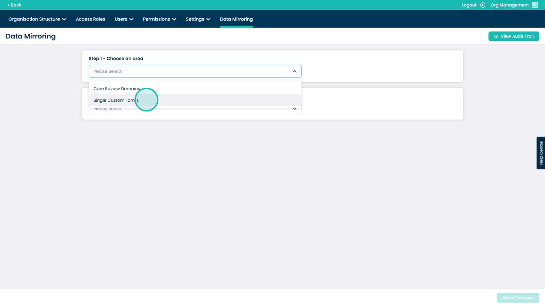Screen dimensions: 545x306
Task: Expand the Permissions menu
Action: click(159, 19)
